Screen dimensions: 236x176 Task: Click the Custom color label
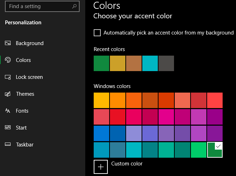(127, 164)
